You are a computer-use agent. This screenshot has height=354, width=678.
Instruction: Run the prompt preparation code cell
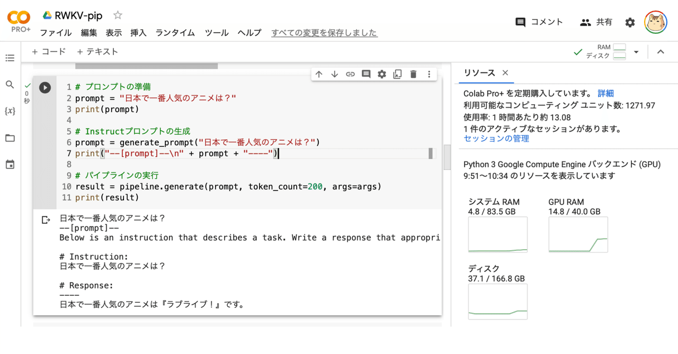[x=44, y=88]
